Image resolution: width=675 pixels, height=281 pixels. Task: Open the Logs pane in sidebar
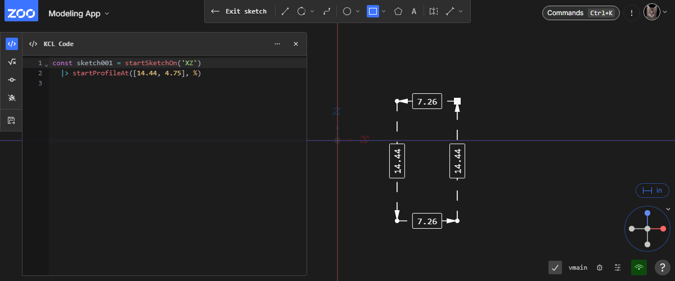click(x=12, y=80)
